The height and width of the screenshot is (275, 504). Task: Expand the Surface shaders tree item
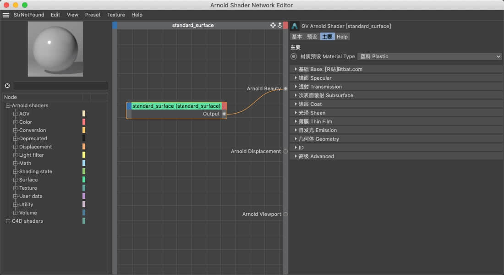(15, 180)
